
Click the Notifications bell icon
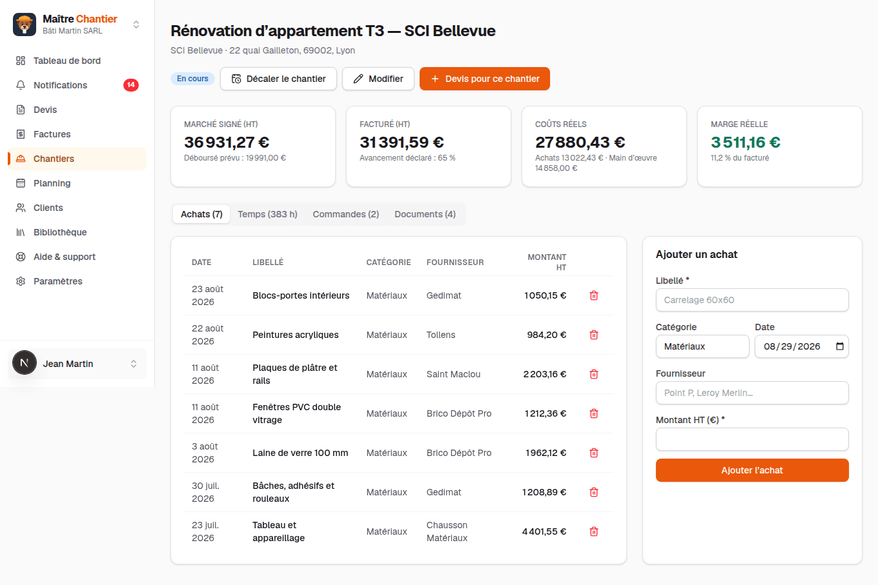tap(21, 85)
